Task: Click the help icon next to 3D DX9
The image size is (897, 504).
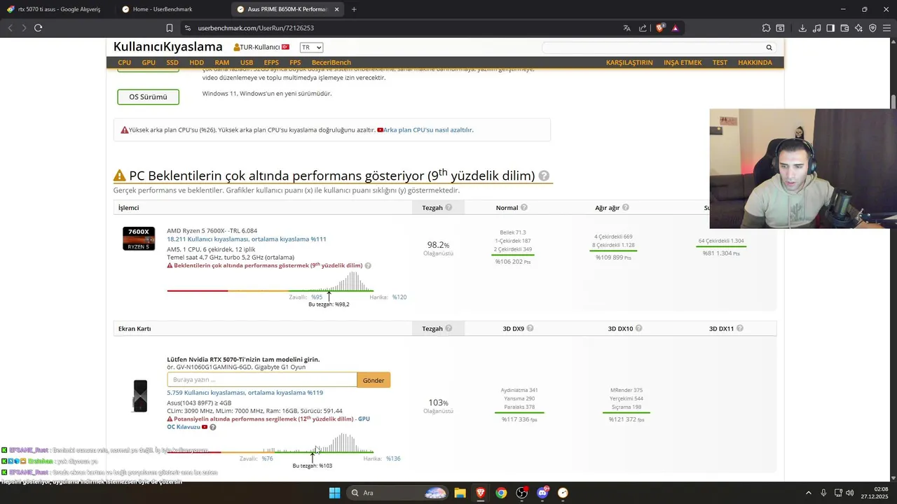Action: pos(530,328)
